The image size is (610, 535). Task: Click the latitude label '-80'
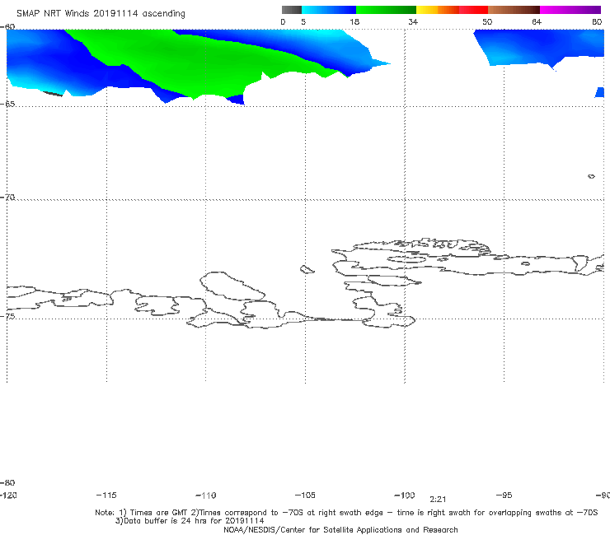point(7,482)
